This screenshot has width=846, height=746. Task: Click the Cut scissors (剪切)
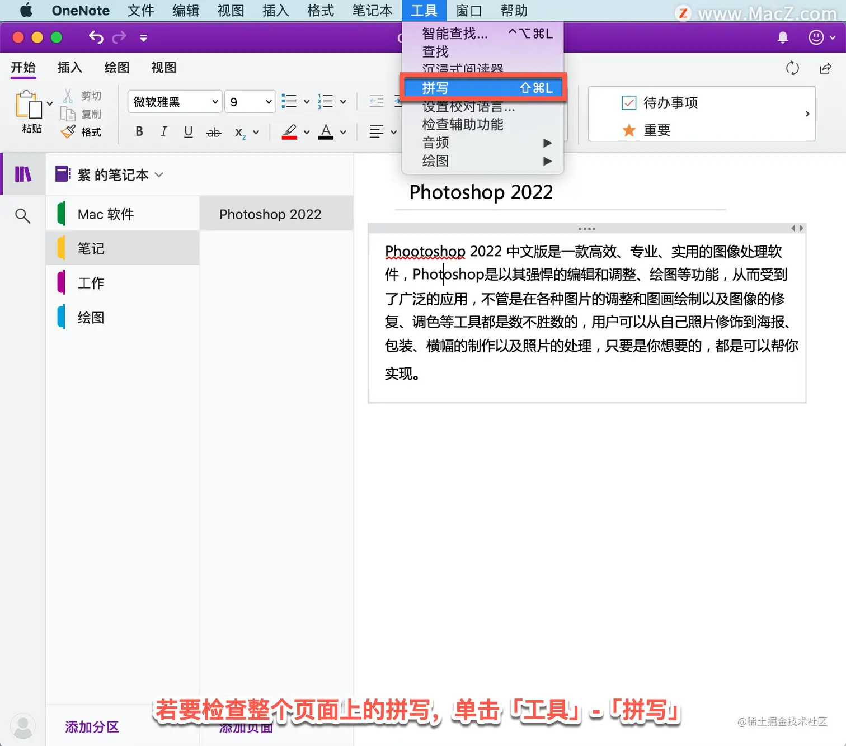82,96
